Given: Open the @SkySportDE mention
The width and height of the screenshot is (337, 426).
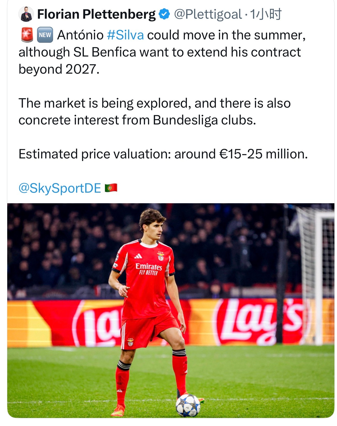Looking at the screenshot, I should coord(60,188).
